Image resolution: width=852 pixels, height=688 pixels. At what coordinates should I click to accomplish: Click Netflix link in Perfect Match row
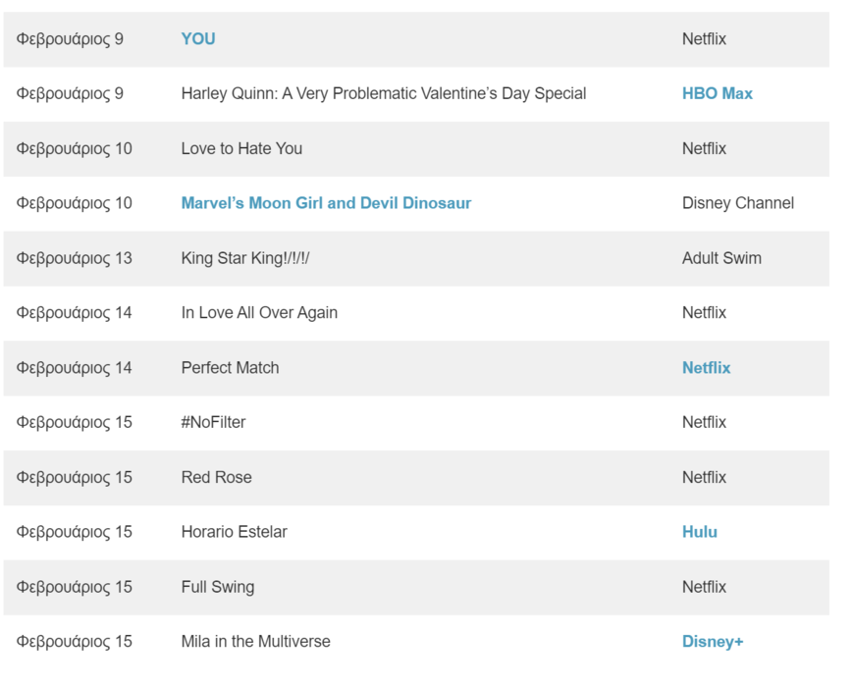[x=706, y=368]
